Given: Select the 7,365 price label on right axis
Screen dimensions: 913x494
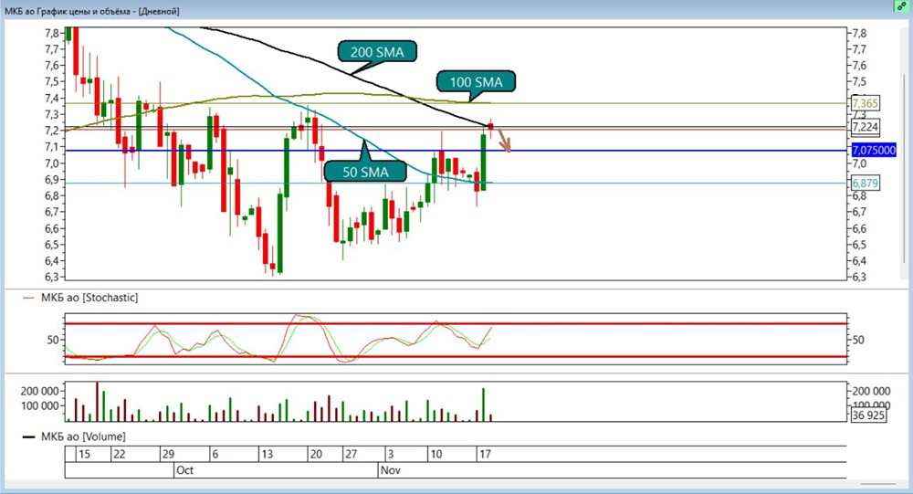Looking at the screenshot, I should click(865, 104).
